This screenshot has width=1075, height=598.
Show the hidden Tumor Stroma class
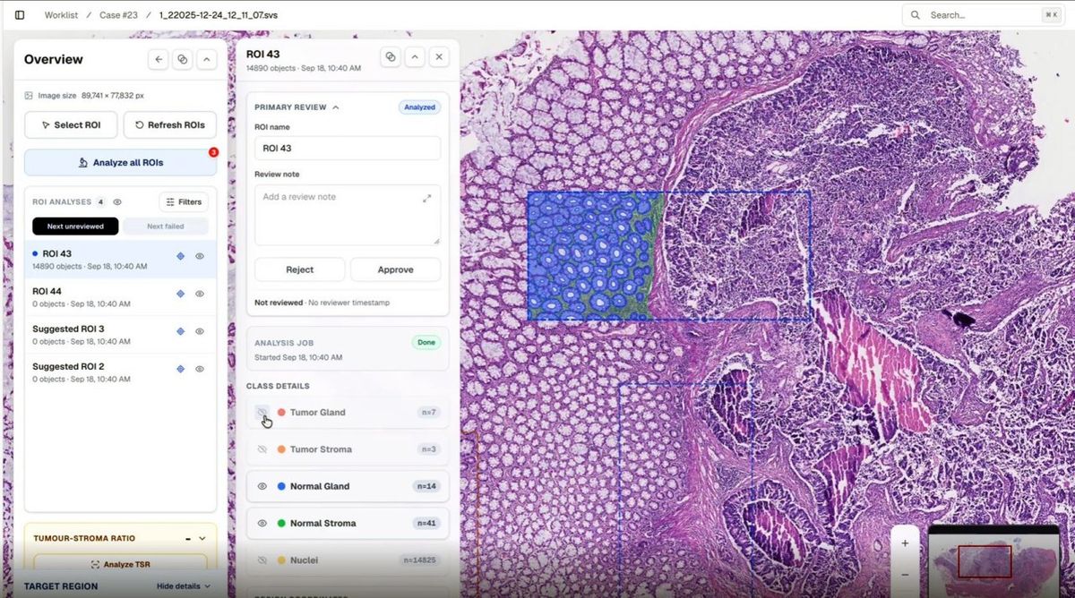(262, 449)
